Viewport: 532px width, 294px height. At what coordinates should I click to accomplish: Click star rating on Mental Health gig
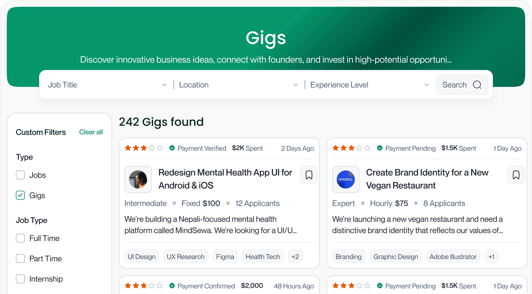click(x=144, y=148)
